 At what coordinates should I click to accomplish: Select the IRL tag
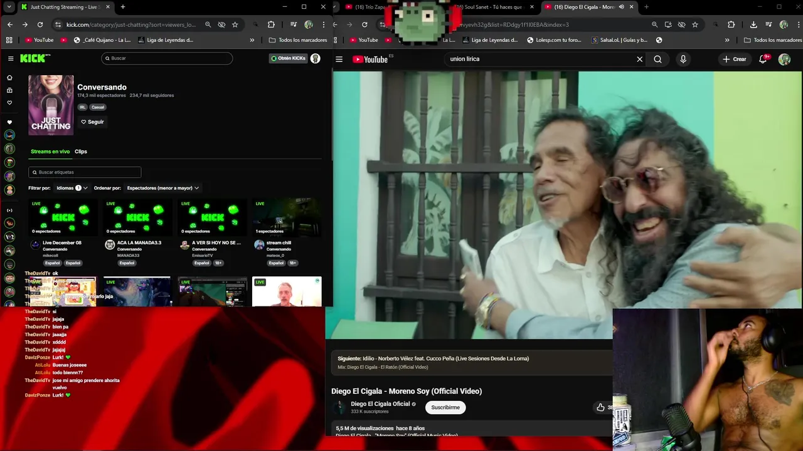click(x=82, y=107)
